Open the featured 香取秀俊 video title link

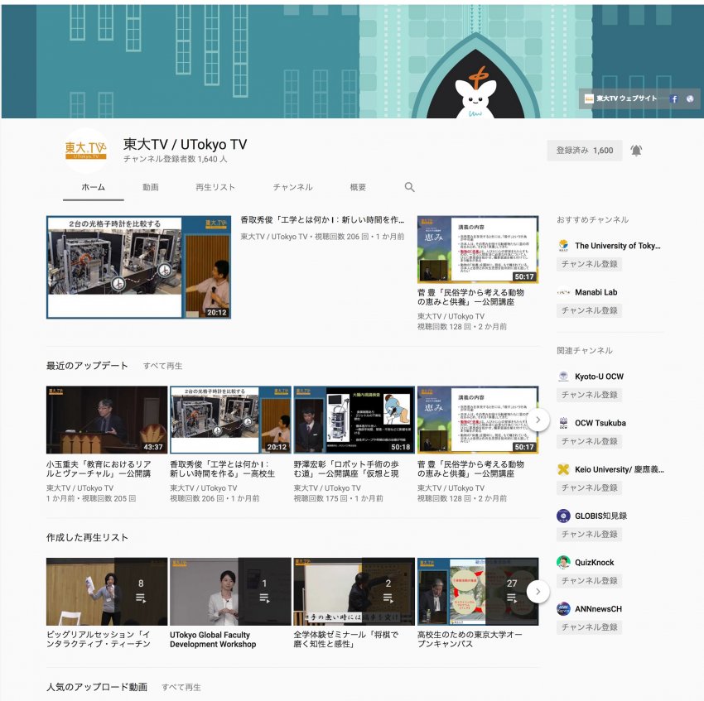[322, 220]
